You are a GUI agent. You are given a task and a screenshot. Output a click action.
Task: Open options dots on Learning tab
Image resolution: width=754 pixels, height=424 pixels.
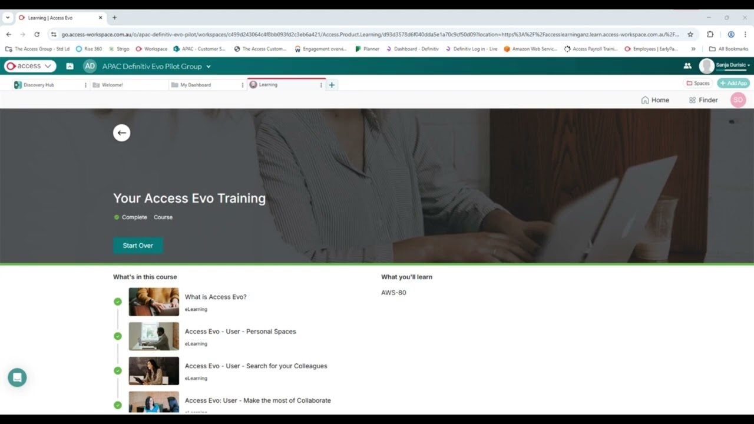click(321, 85)
